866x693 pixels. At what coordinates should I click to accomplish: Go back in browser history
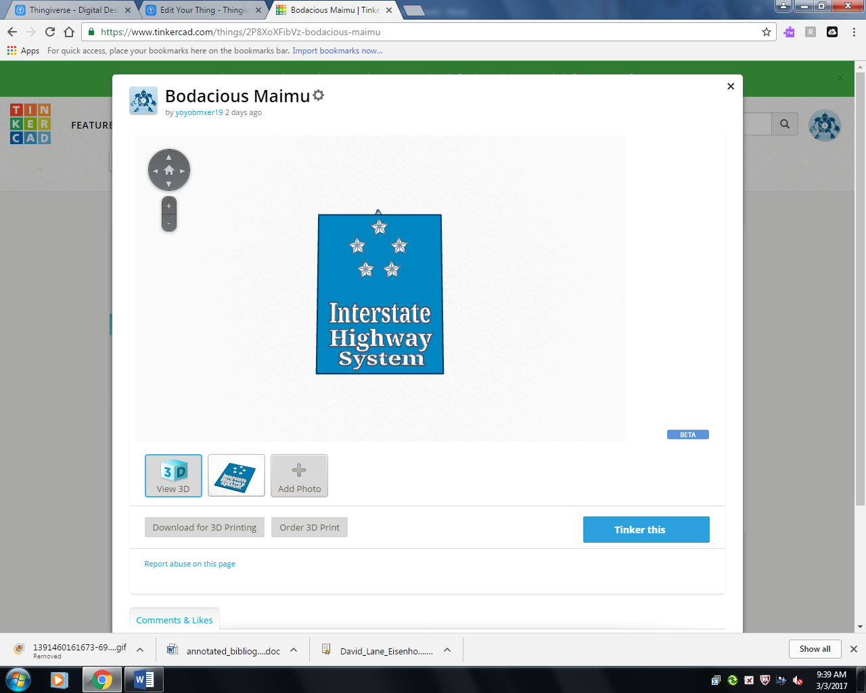pos(12,32)
